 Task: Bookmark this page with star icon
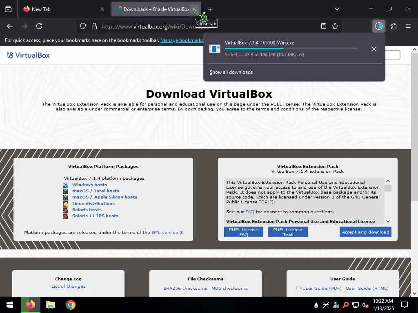click(x=335, y=26)
